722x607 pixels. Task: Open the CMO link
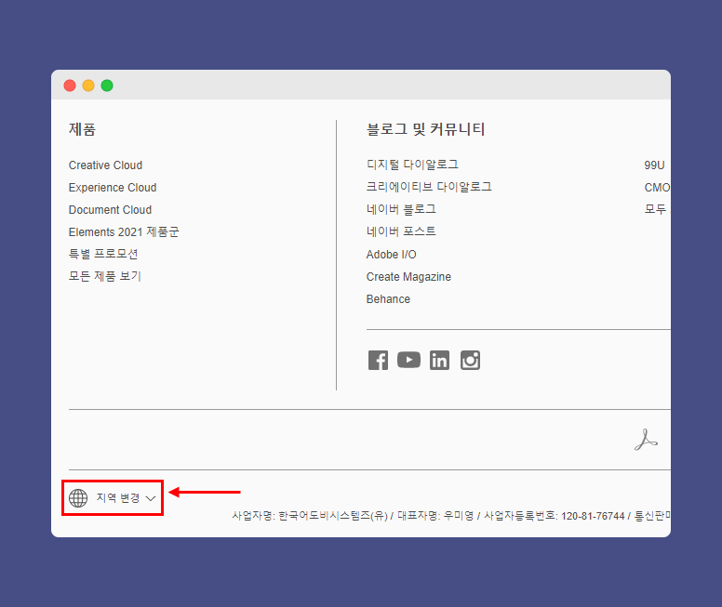point(657,188)
